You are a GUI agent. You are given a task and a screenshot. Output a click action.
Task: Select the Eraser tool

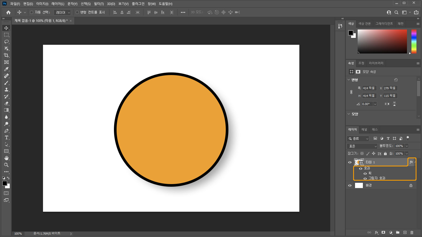click(x=6, y=103)
